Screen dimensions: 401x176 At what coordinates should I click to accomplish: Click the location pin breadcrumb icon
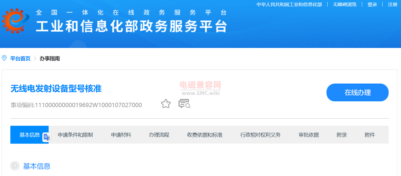(x=4, y=58)
